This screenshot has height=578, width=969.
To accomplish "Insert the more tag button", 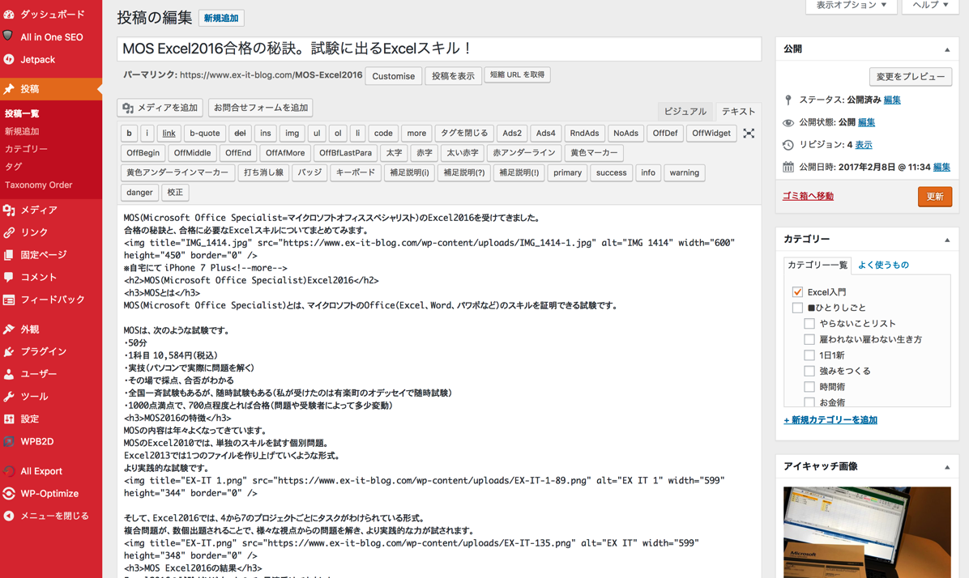I will 416,133.
